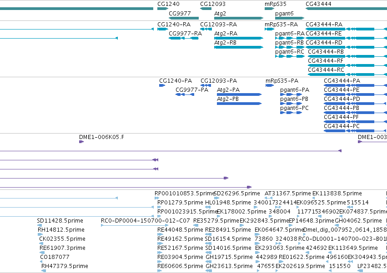The width and height of the screenshot is (387, 273).
Task: Click EST GH23613.5prime label
Action: [x=229, y=267]
